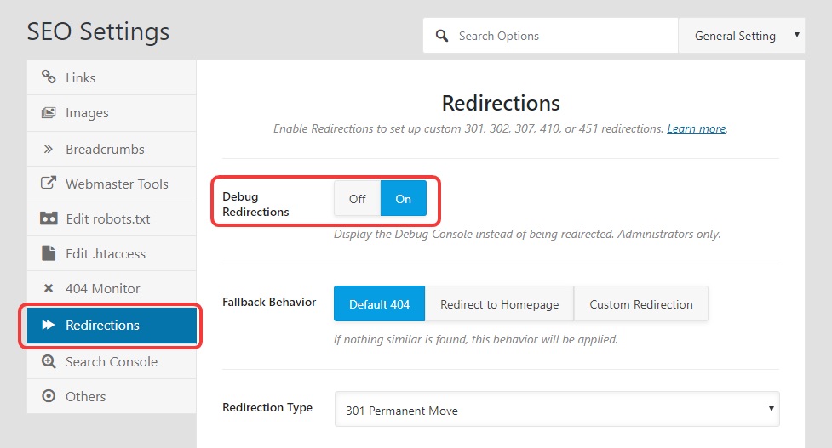Open the Redirection Type dropdown
This screenshot has height=448, width=832.
click(557, 410)
